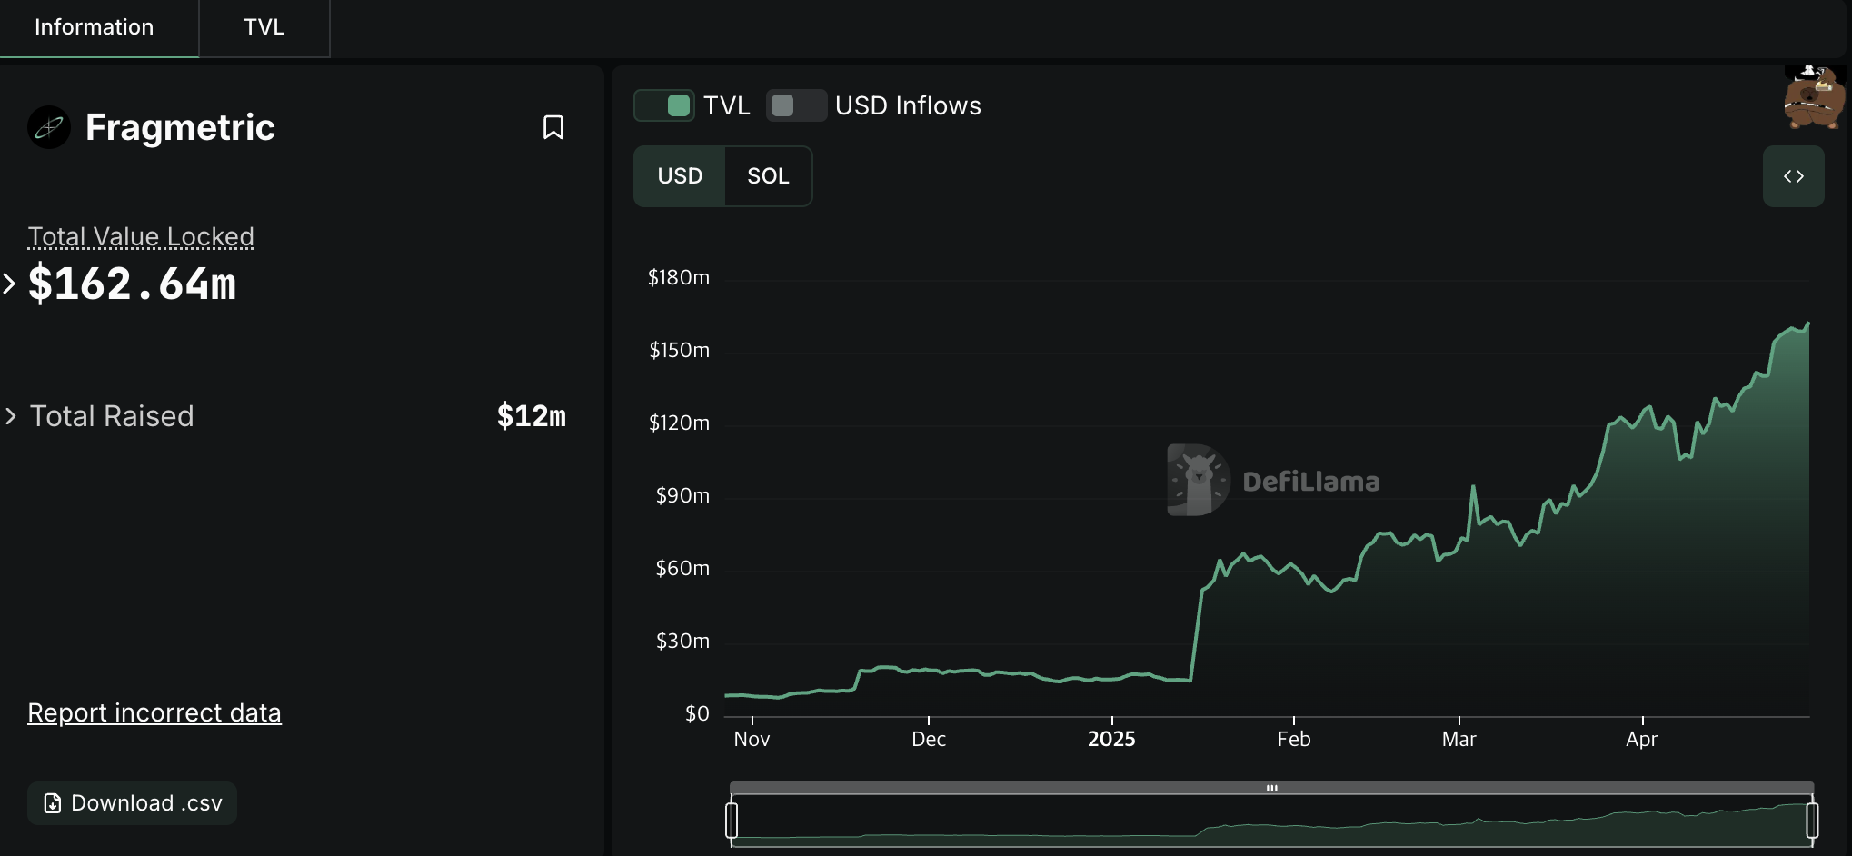Click the Fragmetric protocol title

[180, 127]
